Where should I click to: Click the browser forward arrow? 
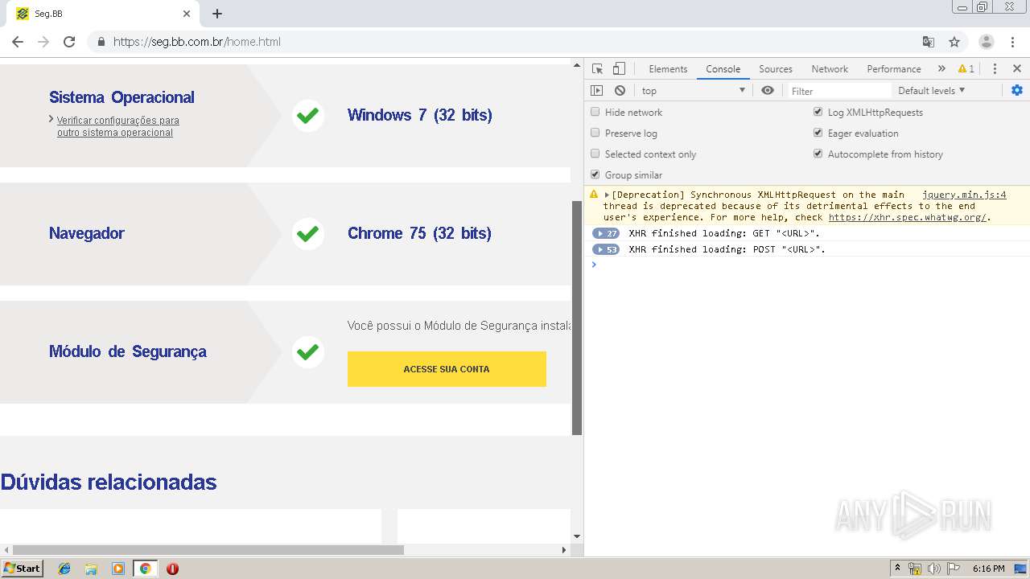(43, 42)
